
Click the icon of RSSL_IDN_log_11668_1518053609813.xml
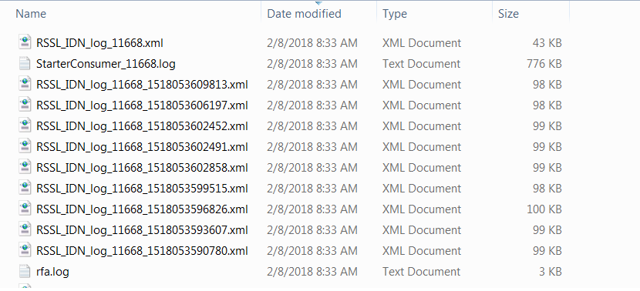coord(25,84)
